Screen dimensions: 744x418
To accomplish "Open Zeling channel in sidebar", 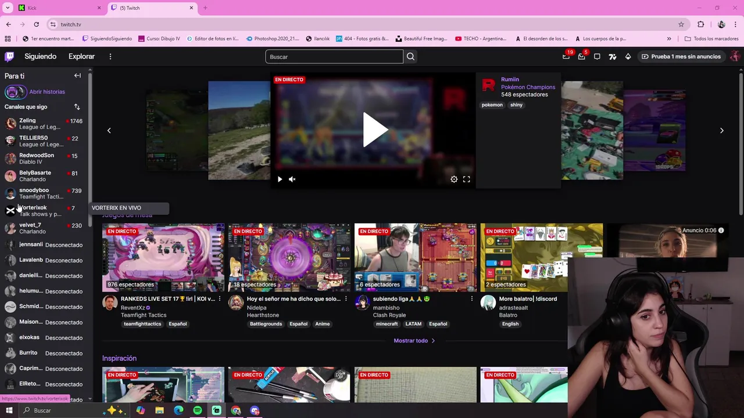I will pyautogui.click(x=45, y=124).
